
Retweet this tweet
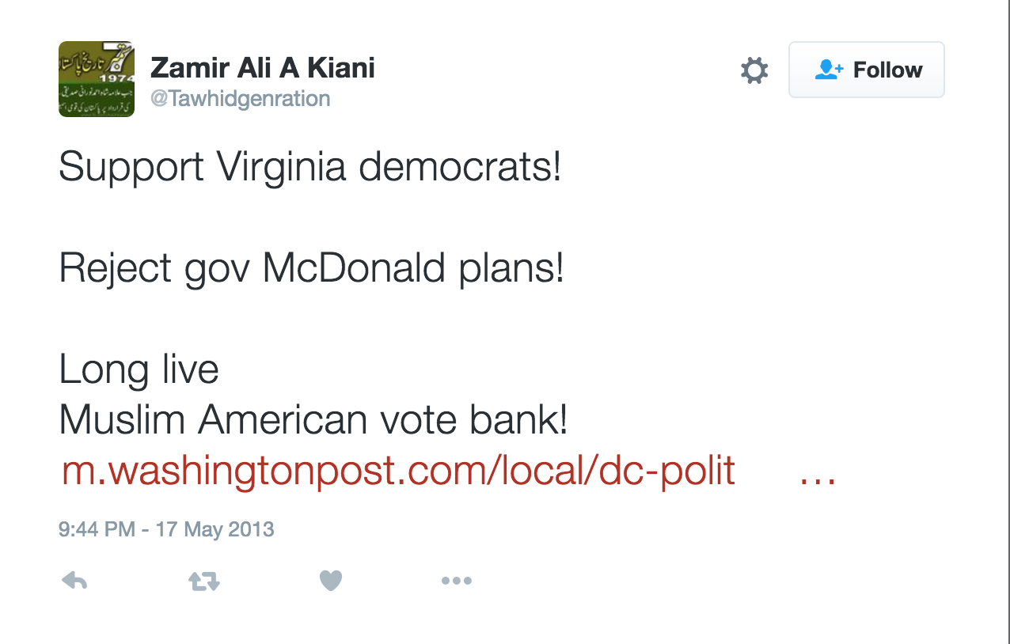point(203,581)
